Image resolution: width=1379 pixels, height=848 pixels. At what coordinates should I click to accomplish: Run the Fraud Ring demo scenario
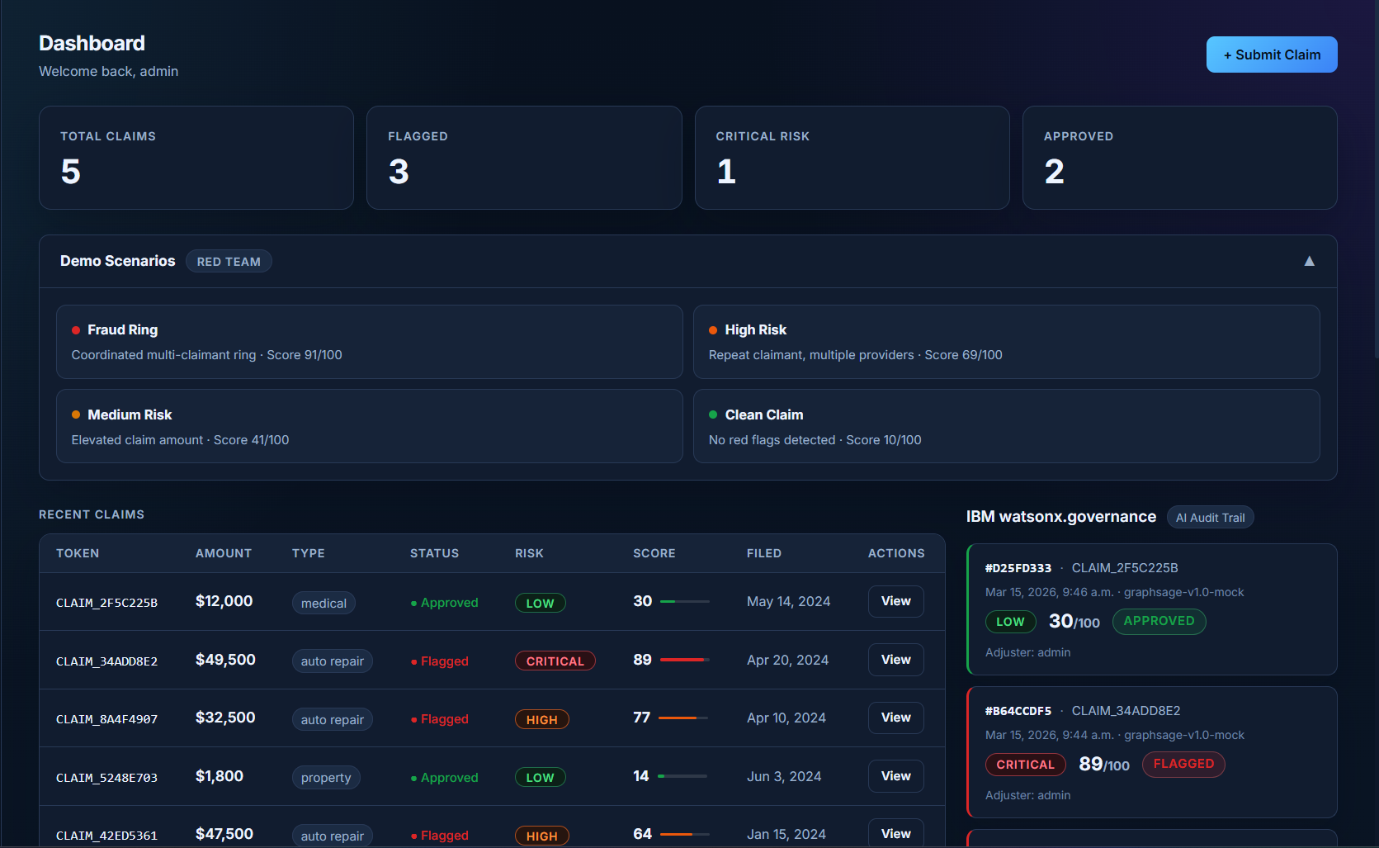369,342
